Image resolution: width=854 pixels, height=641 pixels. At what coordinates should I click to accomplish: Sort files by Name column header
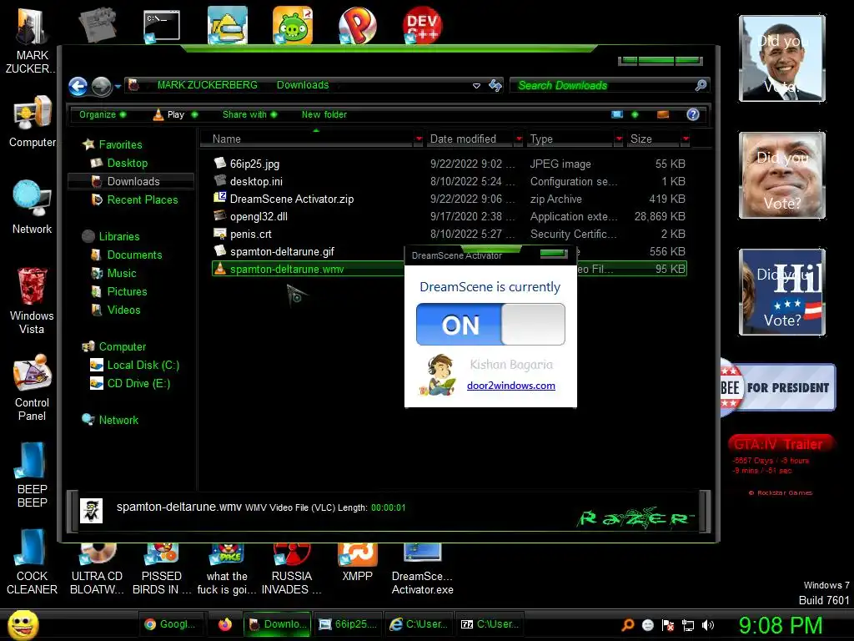(x=307, y=139)
